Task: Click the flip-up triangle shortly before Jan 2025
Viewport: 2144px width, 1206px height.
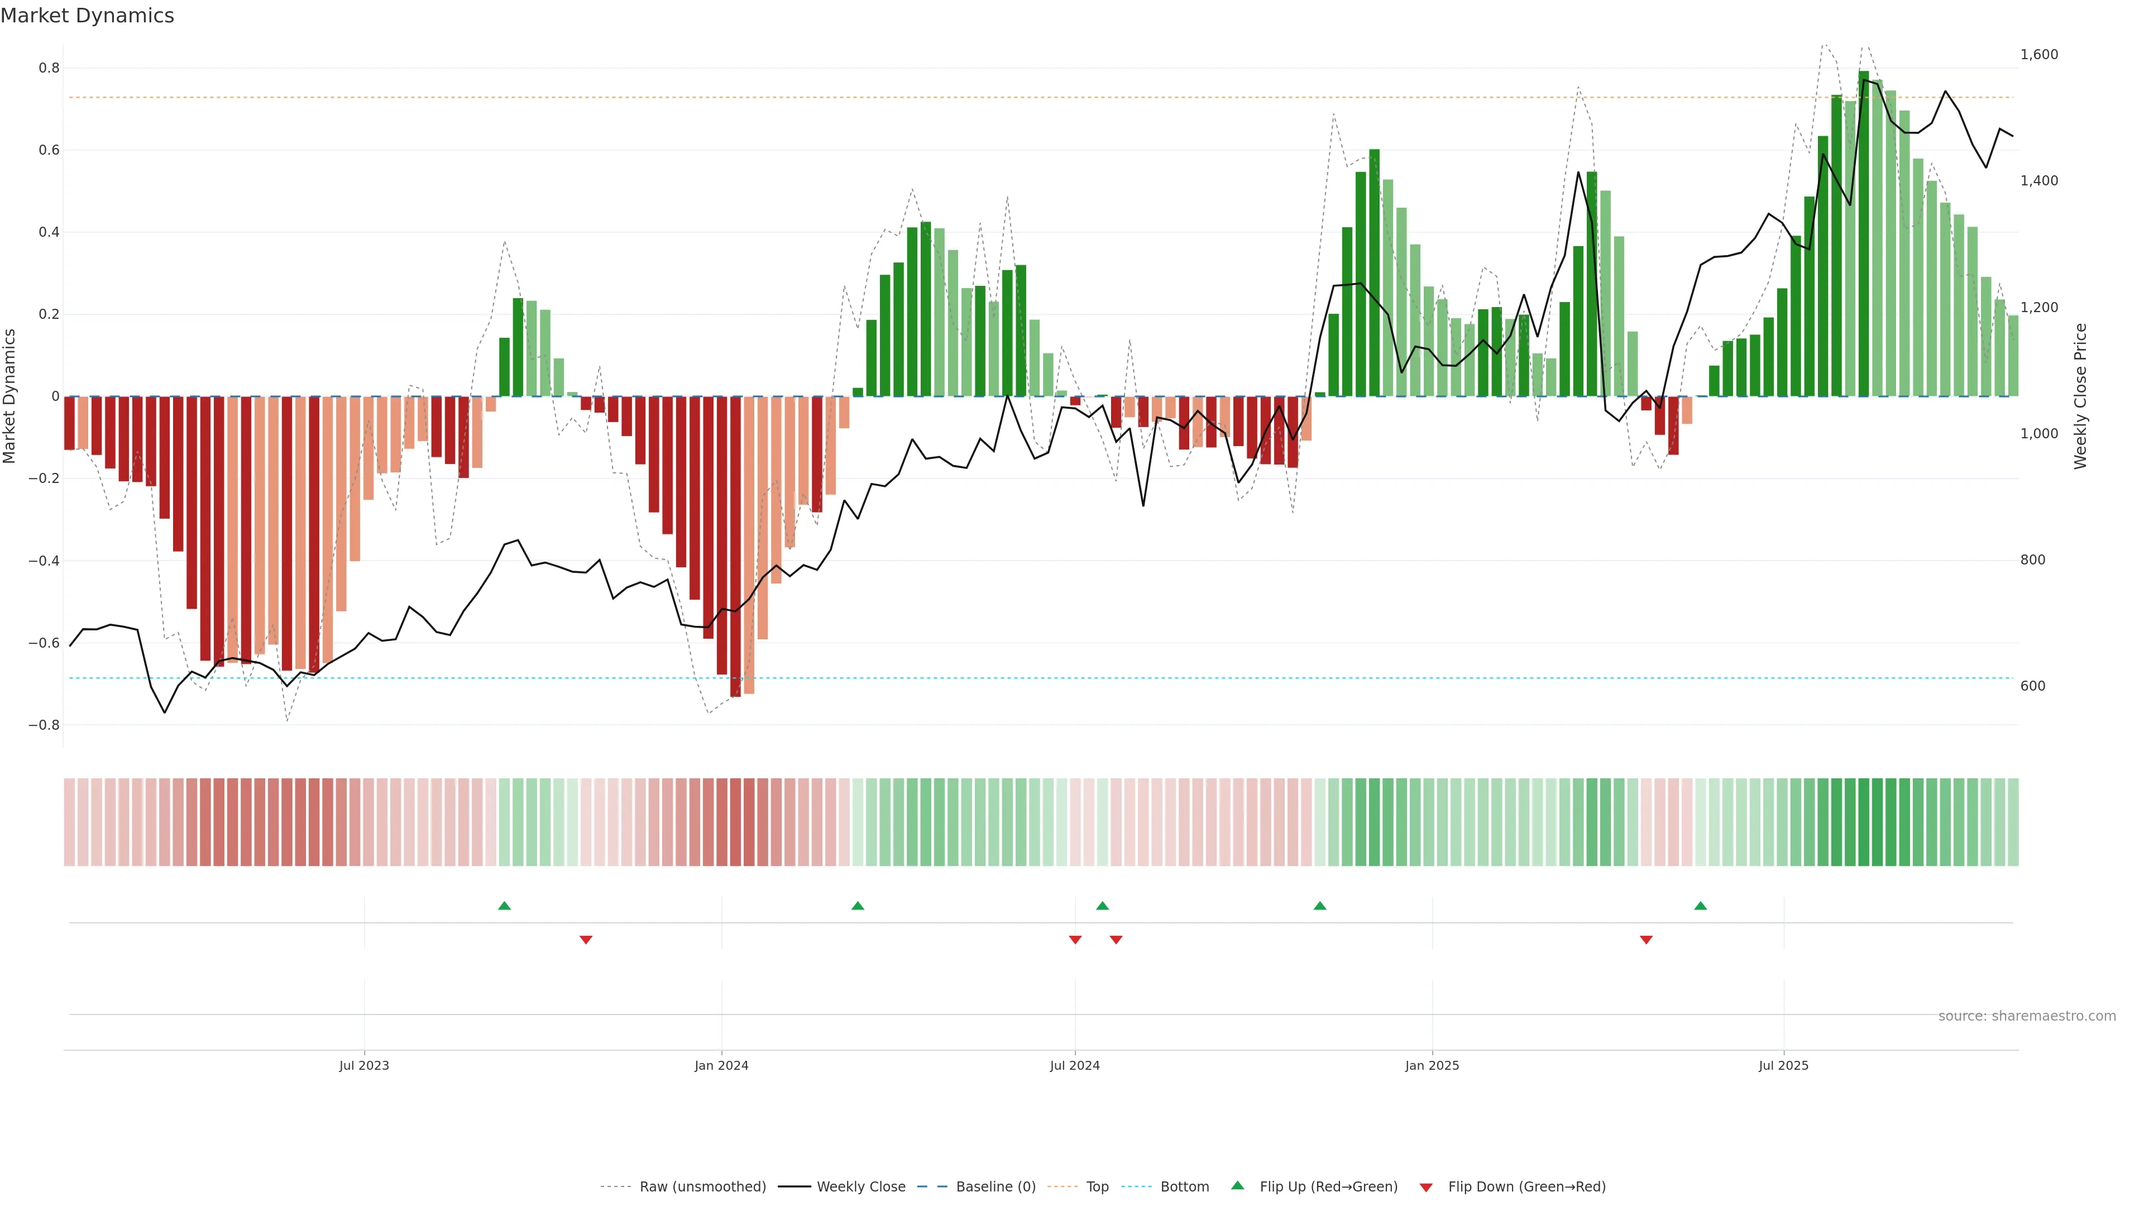Action: pos(1320,906)
